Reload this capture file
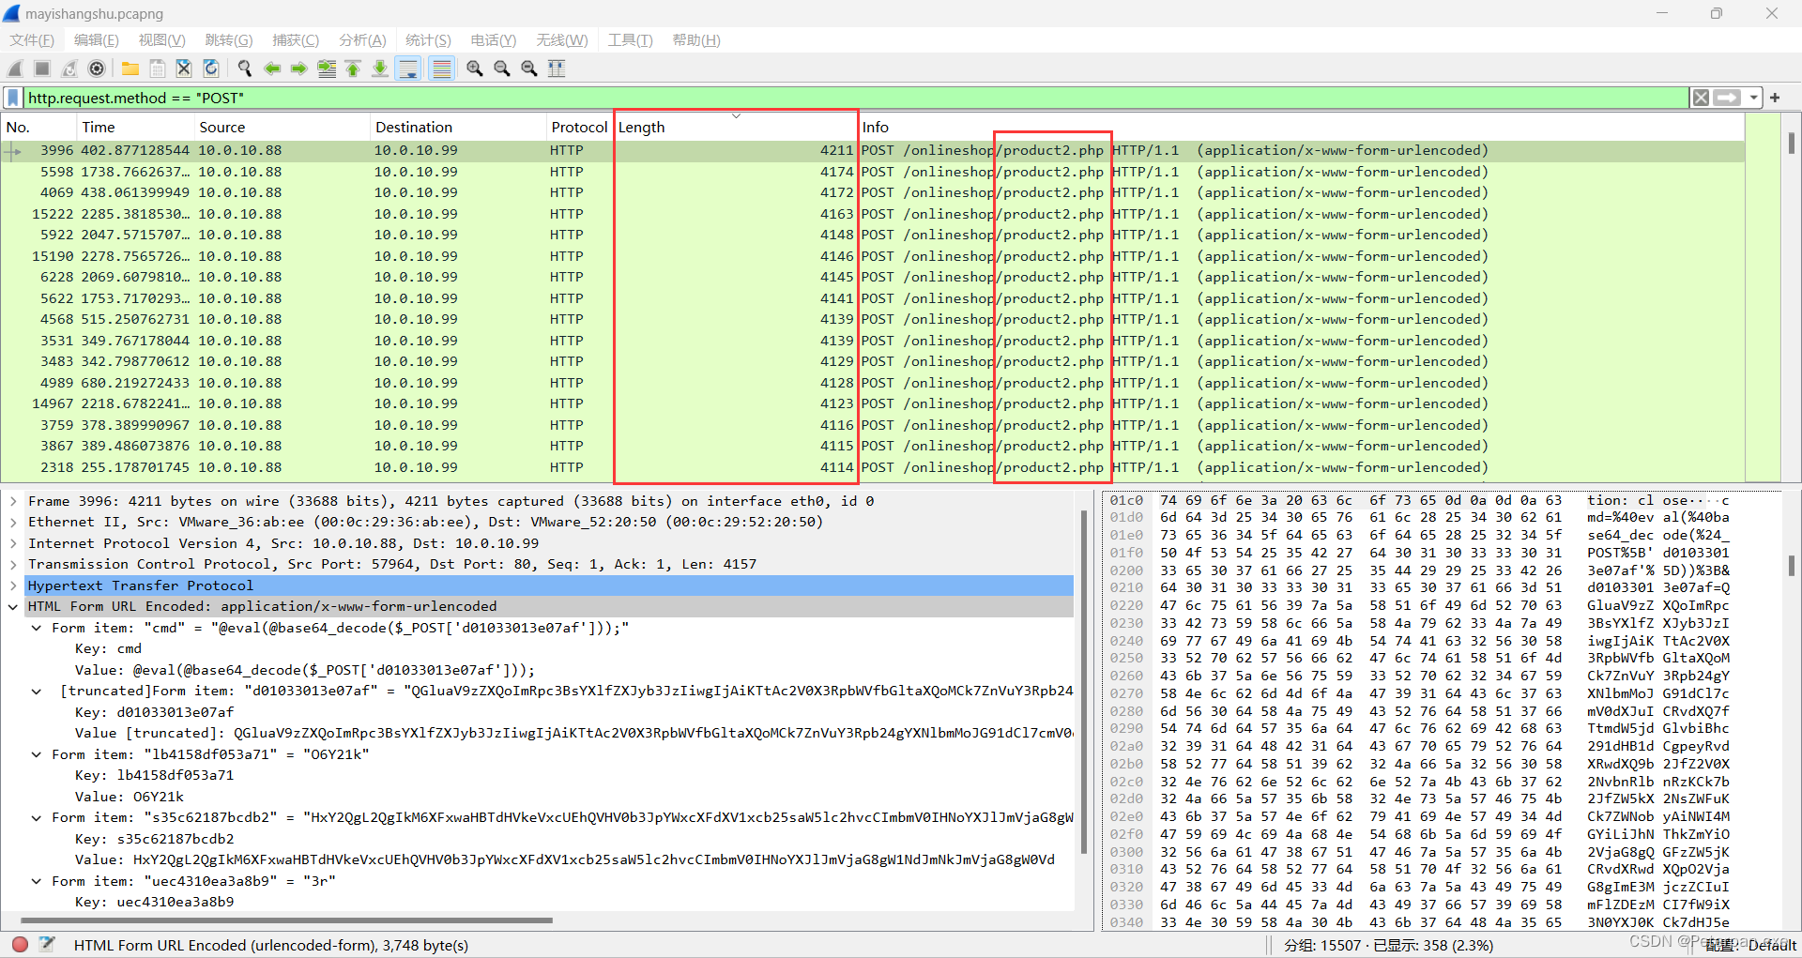1802x958 pixels. point(211,68)
